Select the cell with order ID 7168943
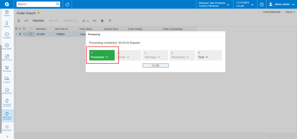The width and height of the screenshot is (297, 139). click(66, 34)
